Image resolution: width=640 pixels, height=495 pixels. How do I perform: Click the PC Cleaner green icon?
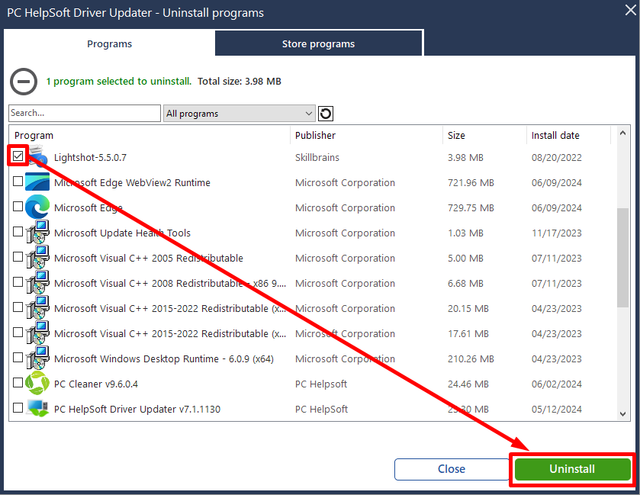tap(37, 384)
